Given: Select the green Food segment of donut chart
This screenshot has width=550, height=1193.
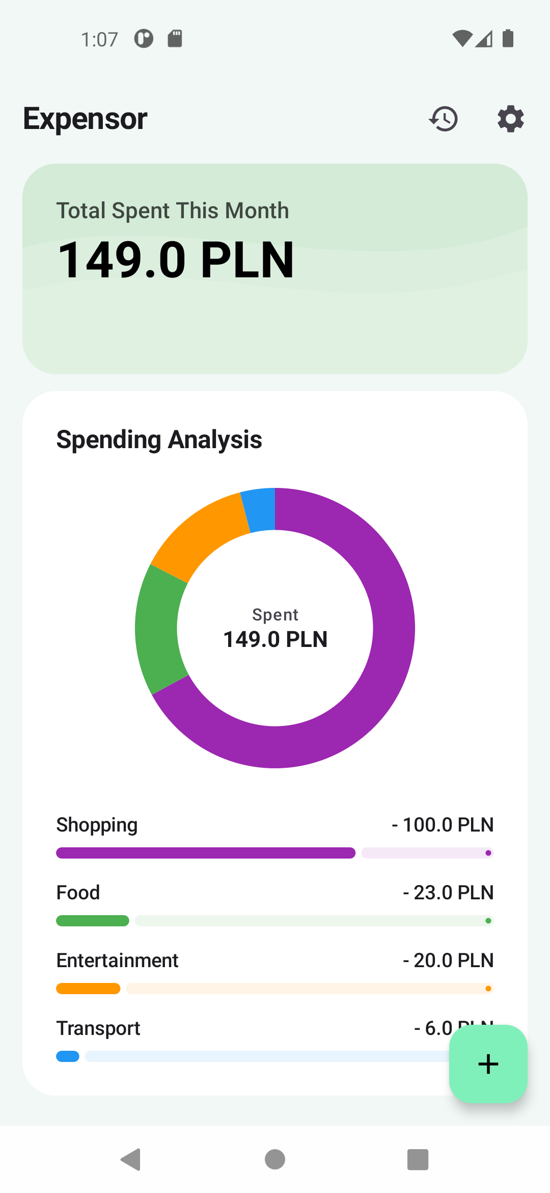Looking at the screenshot, I should tap(159, 630).
